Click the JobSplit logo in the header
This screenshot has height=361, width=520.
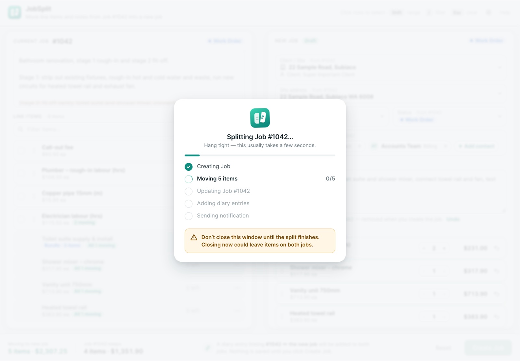[x=15, y=12]
